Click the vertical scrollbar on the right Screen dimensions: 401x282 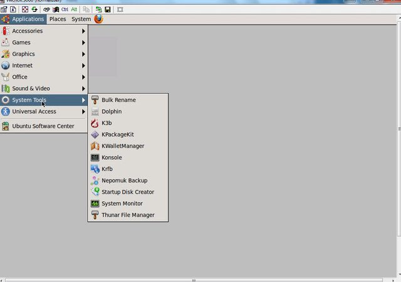coord(399,128)
